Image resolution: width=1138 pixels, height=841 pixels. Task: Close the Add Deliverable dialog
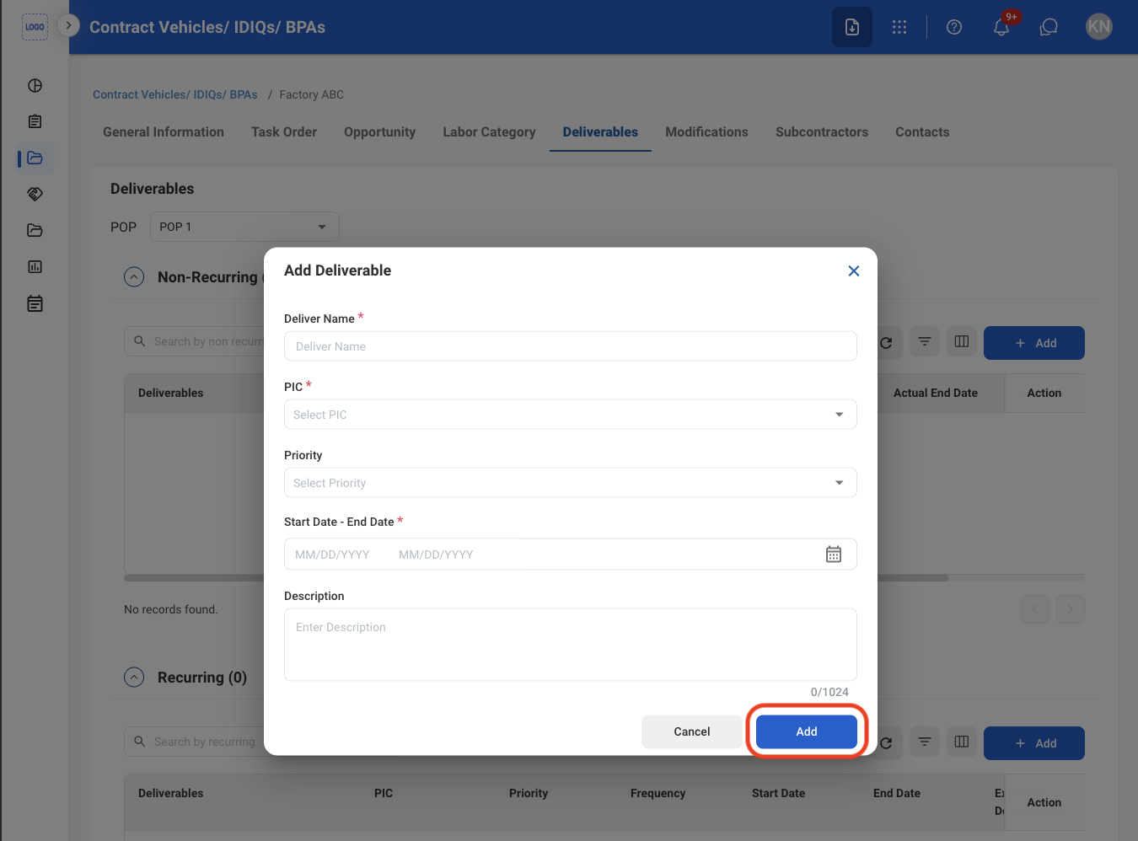[x=854, y=271]
